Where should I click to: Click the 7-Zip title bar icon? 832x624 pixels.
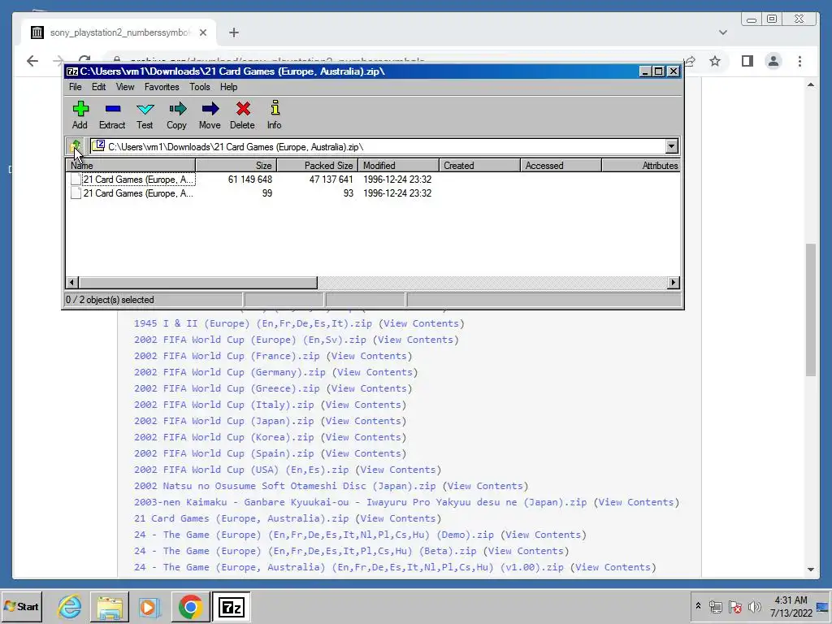click(x=72, y=71)
